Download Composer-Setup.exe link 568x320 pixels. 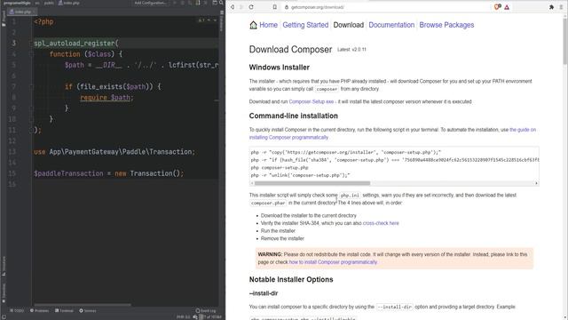click(312, 101)
